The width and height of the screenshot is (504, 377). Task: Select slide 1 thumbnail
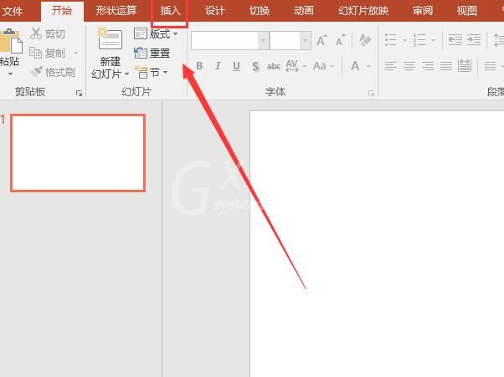(78, 153)
